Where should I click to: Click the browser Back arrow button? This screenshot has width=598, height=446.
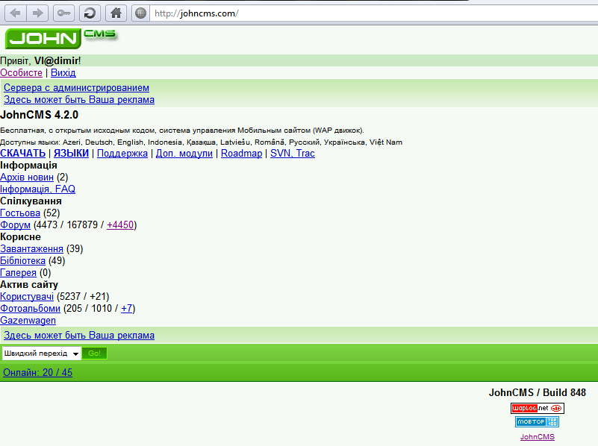point(15,13)
